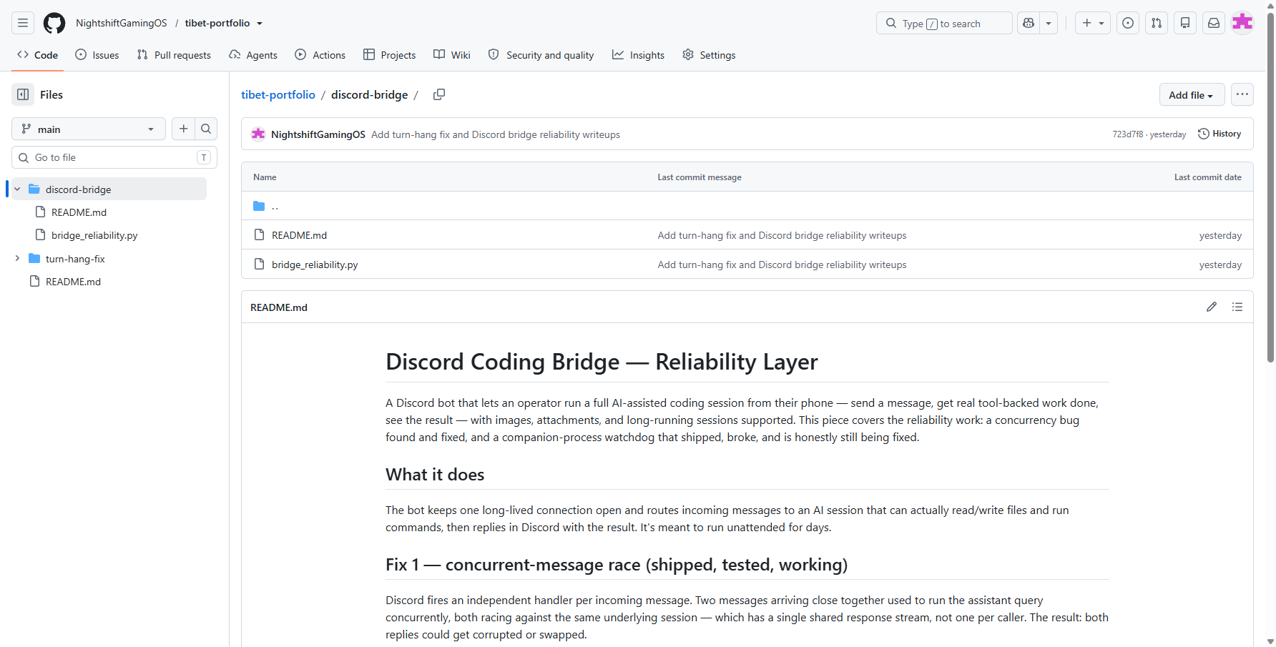Open the Security and quality tab
Screen dimensions: 1276x647
pos(541,55)
